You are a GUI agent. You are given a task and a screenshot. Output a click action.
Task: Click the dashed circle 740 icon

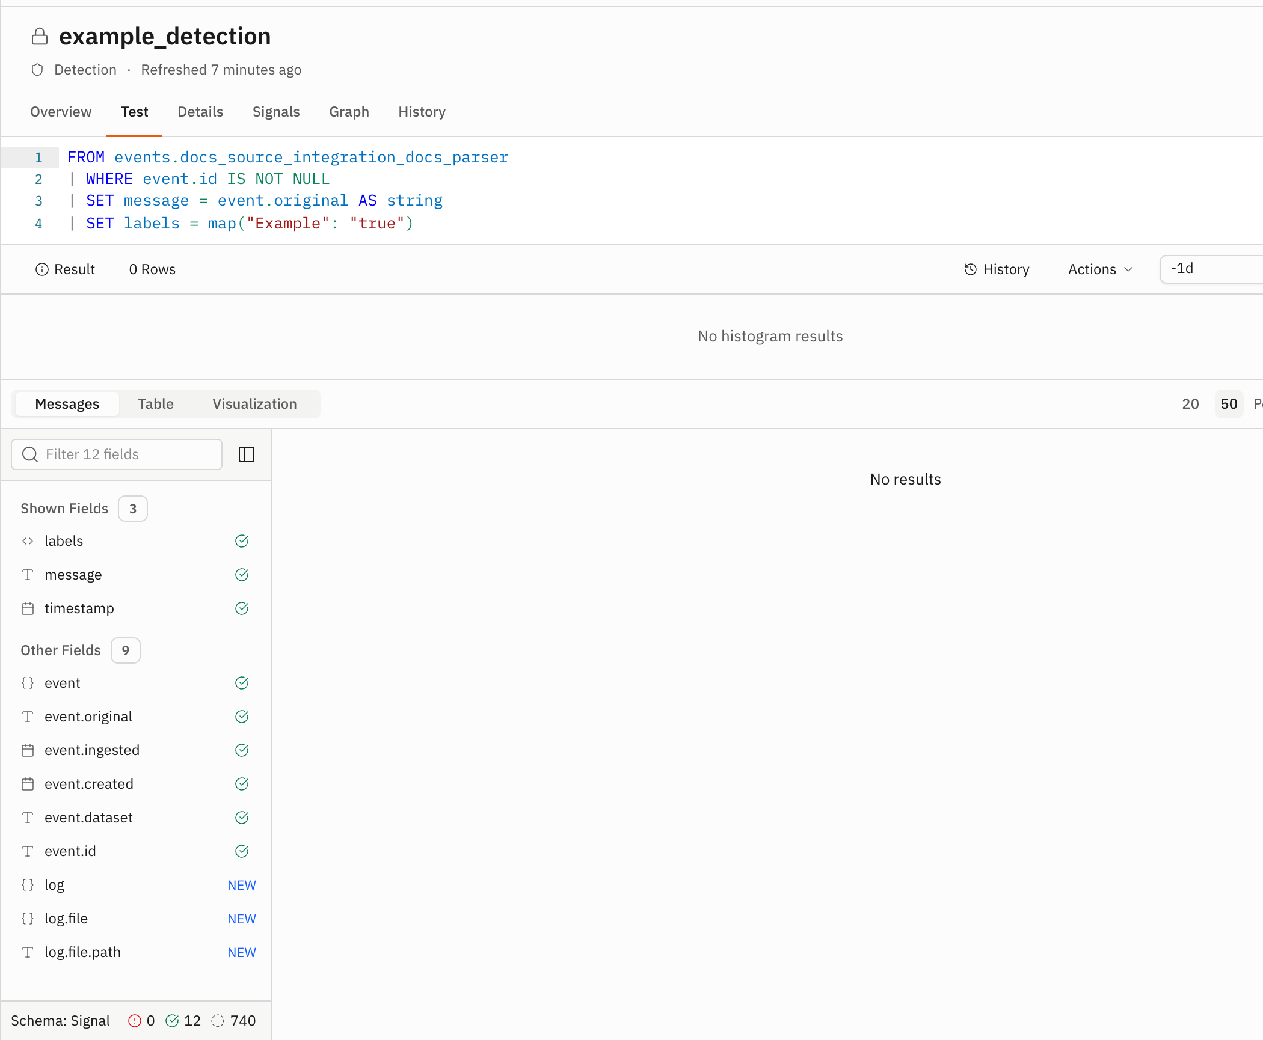click(218, 1021)
